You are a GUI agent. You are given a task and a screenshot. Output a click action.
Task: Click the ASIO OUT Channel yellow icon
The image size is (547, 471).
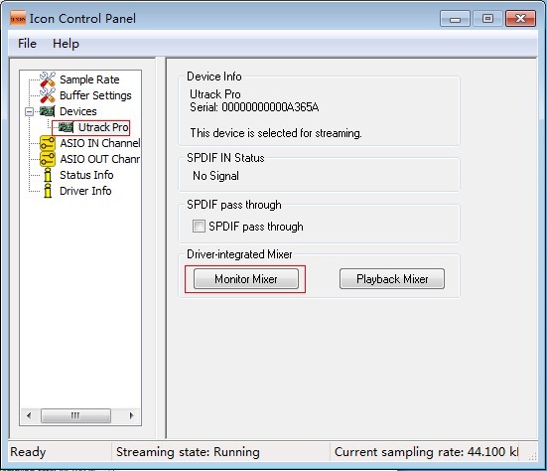(x=48, y=159)
